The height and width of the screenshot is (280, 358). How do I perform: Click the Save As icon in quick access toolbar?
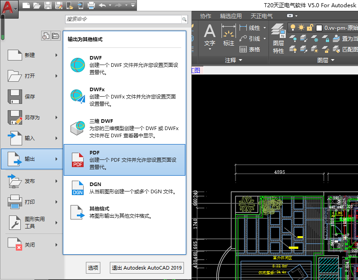[59, 5]
